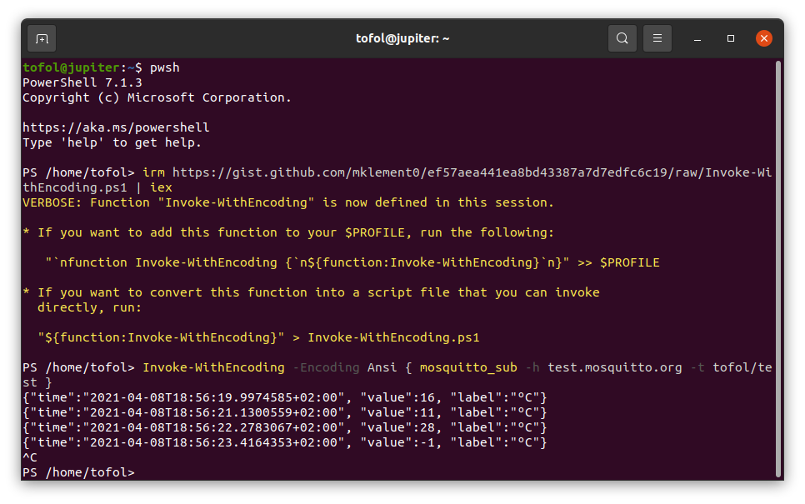Select the new tab plus icon
This screenshot has width=805, height=504.
coord(41,38)
